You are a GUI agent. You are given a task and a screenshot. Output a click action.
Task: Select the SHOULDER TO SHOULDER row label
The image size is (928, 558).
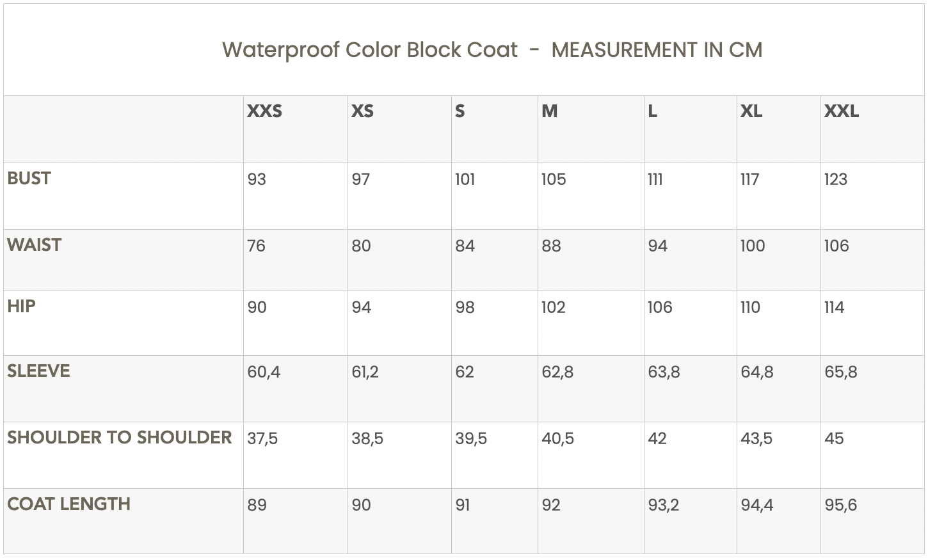click(x=120, y=438)
